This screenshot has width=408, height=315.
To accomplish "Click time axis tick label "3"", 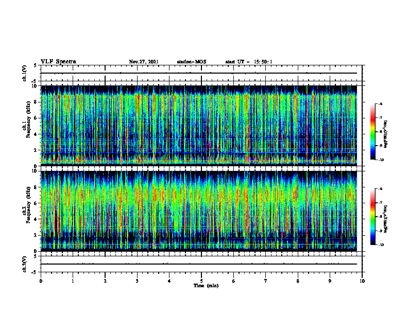I will tap(137, 281).
